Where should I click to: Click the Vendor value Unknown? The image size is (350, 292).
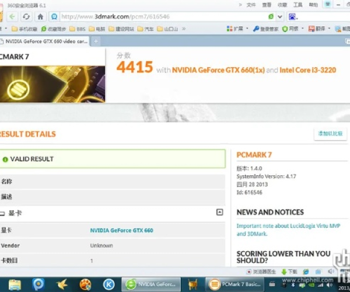coord(101,245)
